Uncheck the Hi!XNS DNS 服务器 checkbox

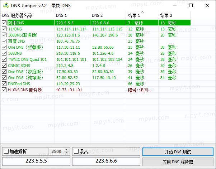(4, 90)
